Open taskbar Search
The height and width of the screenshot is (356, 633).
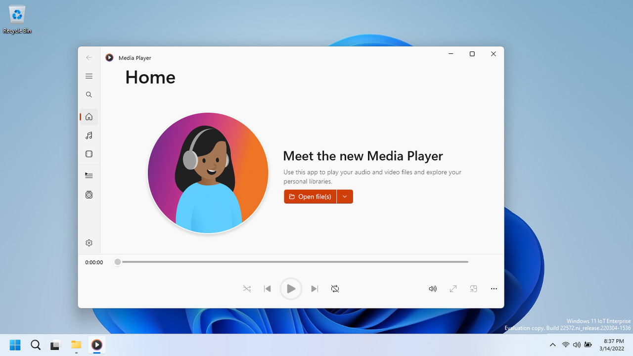point(36,345)
